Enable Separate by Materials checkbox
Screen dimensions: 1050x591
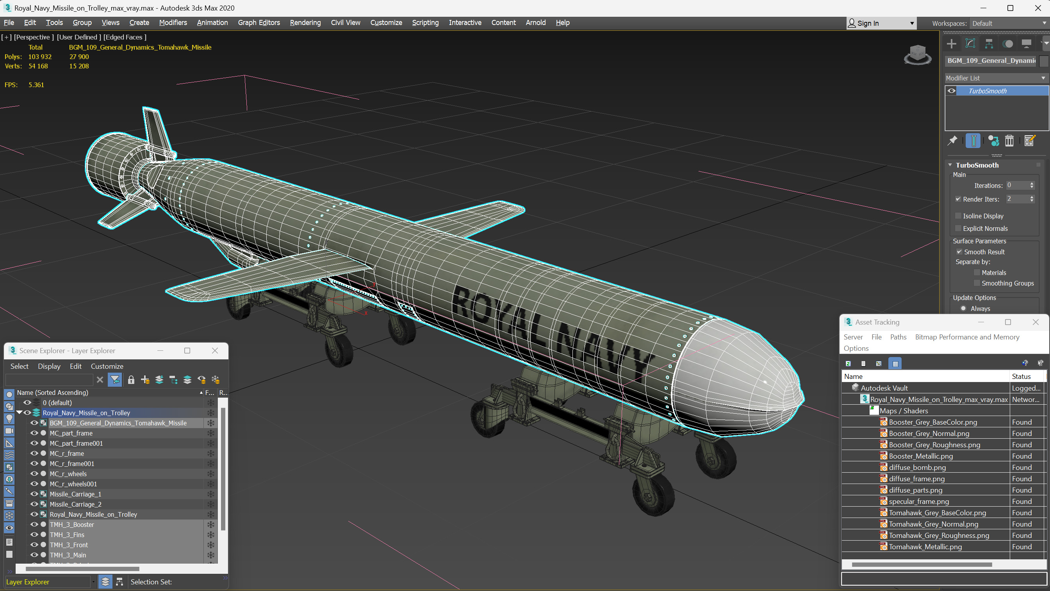[977, 273]
